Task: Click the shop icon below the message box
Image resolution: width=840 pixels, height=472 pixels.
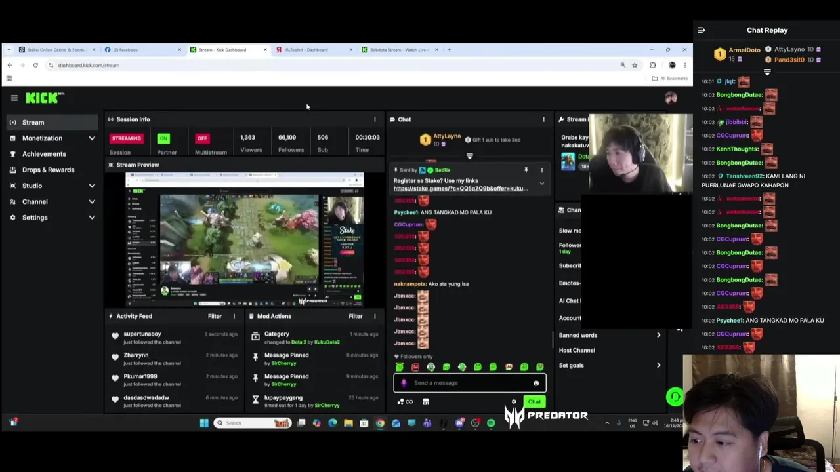Action: tap(425, 402)
